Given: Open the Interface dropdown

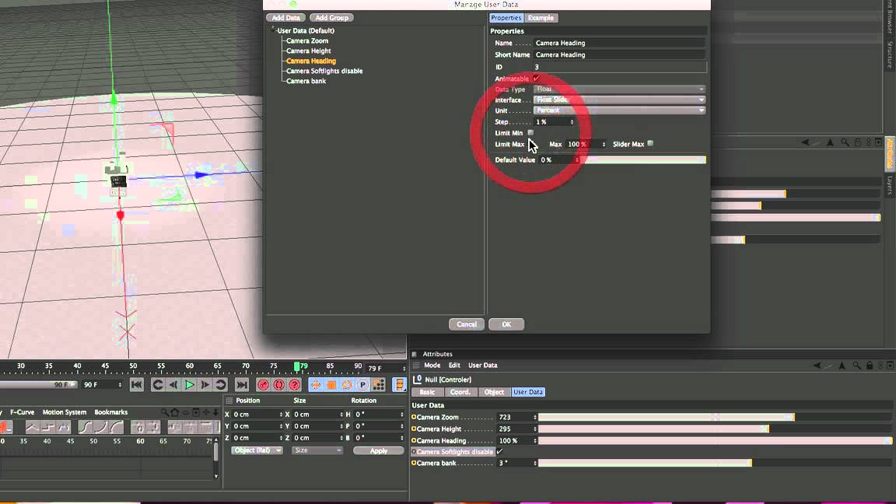Looking at the screenshot, I should point(619,100).
